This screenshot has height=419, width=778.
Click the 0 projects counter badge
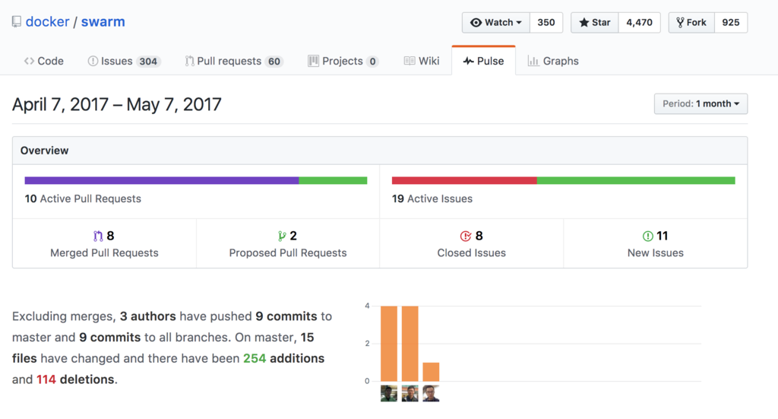pyautogui.click(x=372, y=62)
